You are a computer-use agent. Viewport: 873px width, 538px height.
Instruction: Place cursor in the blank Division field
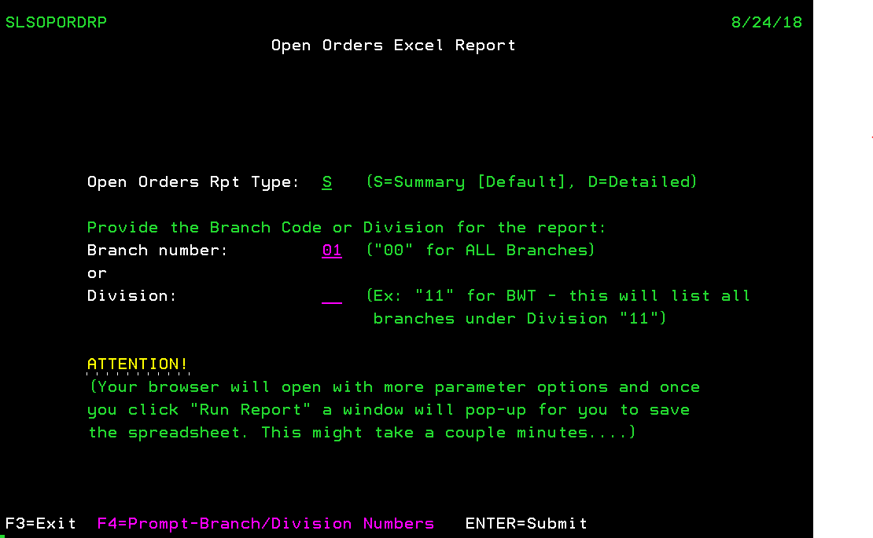[332, 296]
